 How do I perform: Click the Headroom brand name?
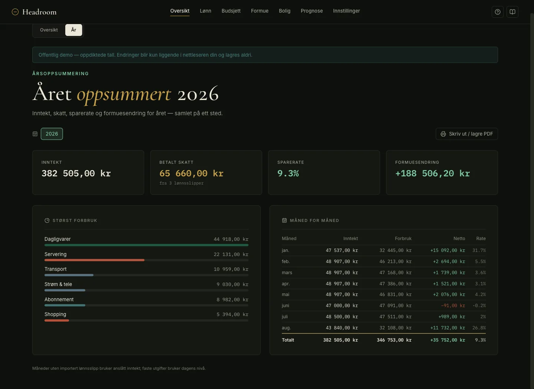pyautogui.click(x=39, y=12)
